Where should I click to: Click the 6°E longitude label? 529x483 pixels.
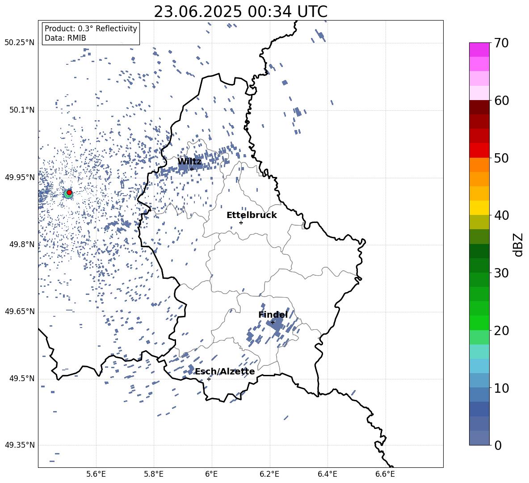pyautogui.click(x=211, y=474)
